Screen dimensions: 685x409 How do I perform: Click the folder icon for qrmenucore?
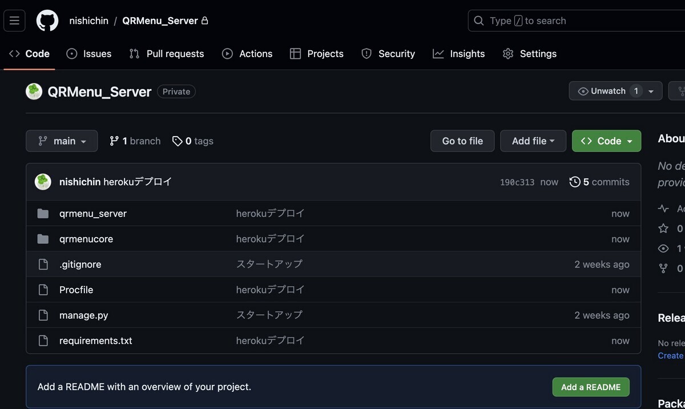(x=43, y=239)
